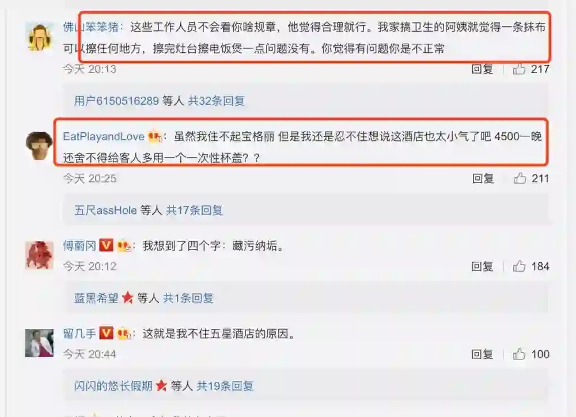This screenshot has width=576, height=417.
Task: Like 留几手's comment with 100 likes
Action: [519, 354]
